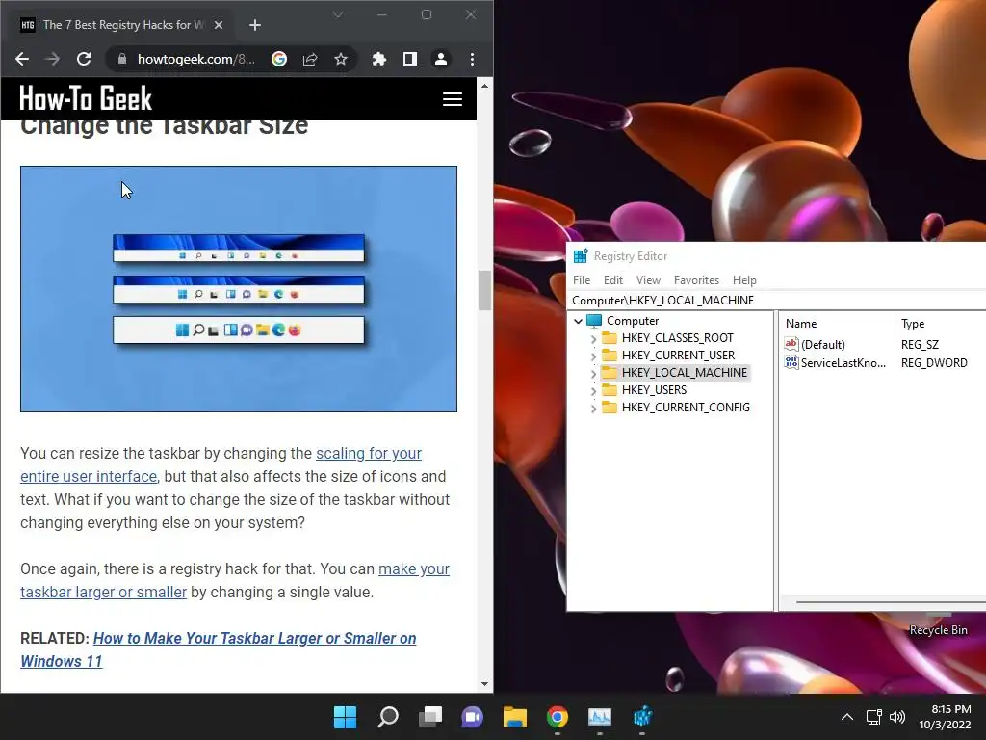The image size is (986, 740).
Task: Click REG_DWORD type cell
Action: point(934,363)
